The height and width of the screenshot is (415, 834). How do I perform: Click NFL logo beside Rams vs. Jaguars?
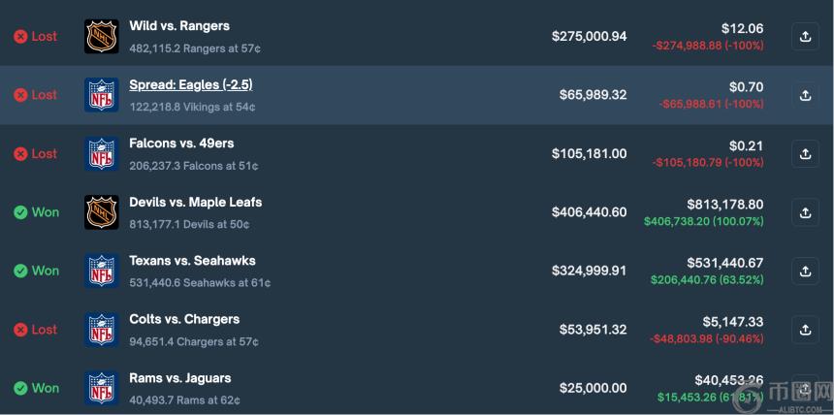point(102,388)
